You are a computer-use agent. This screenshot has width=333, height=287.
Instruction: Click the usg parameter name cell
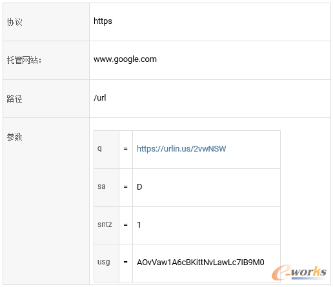click(106, 263)
